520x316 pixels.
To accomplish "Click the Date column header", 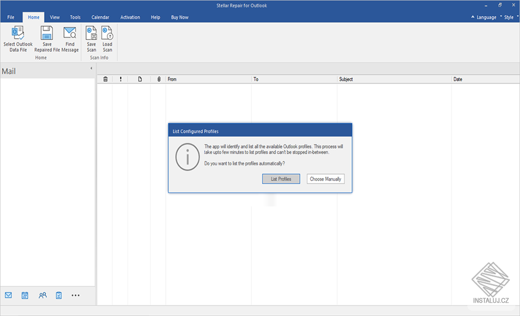I will [485, 79].
